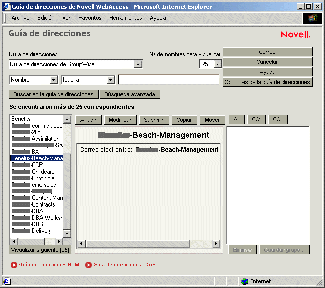This screenshot has width=325, height=288.
Task: Click the red arrow icon beside Guía de direcciones HTML
Action: pyautogui.click(x=14, y=265)
